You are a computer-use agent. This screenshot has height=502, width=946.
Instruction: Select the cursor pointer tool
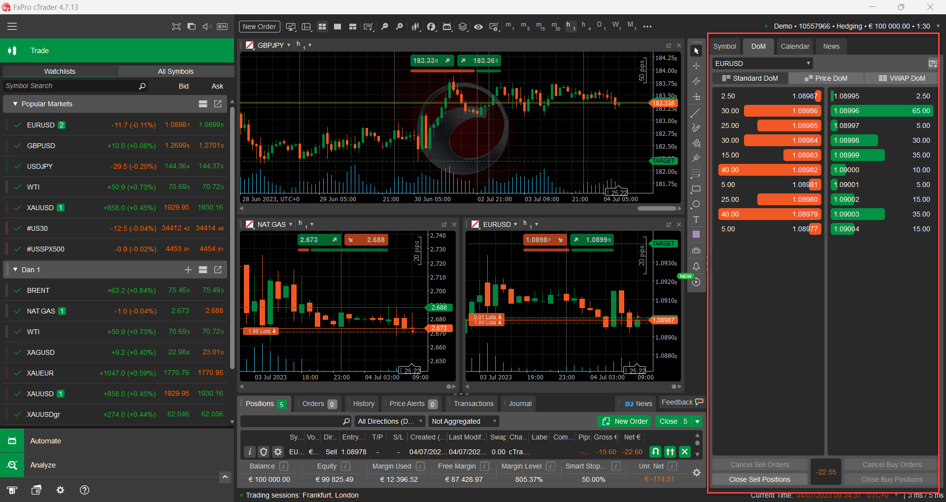coord(696,51)
